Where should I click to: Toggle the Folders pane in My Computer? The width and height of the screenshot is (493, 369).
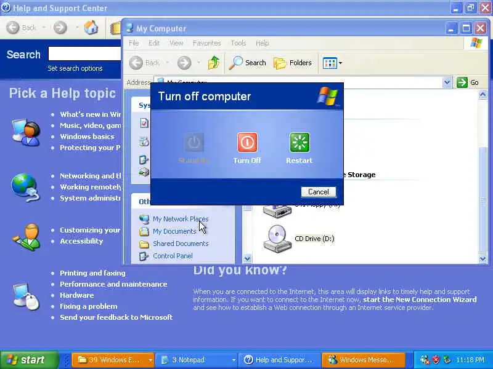tap(293, 63)
